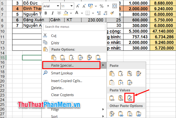176x118 pixels.
Task: Toggle Bold formatting in mini toolbar
Action: (x=46, y=13)
